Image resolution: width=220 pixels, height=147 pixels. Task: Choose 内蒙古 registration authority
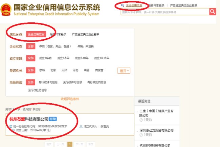[99, 70]
